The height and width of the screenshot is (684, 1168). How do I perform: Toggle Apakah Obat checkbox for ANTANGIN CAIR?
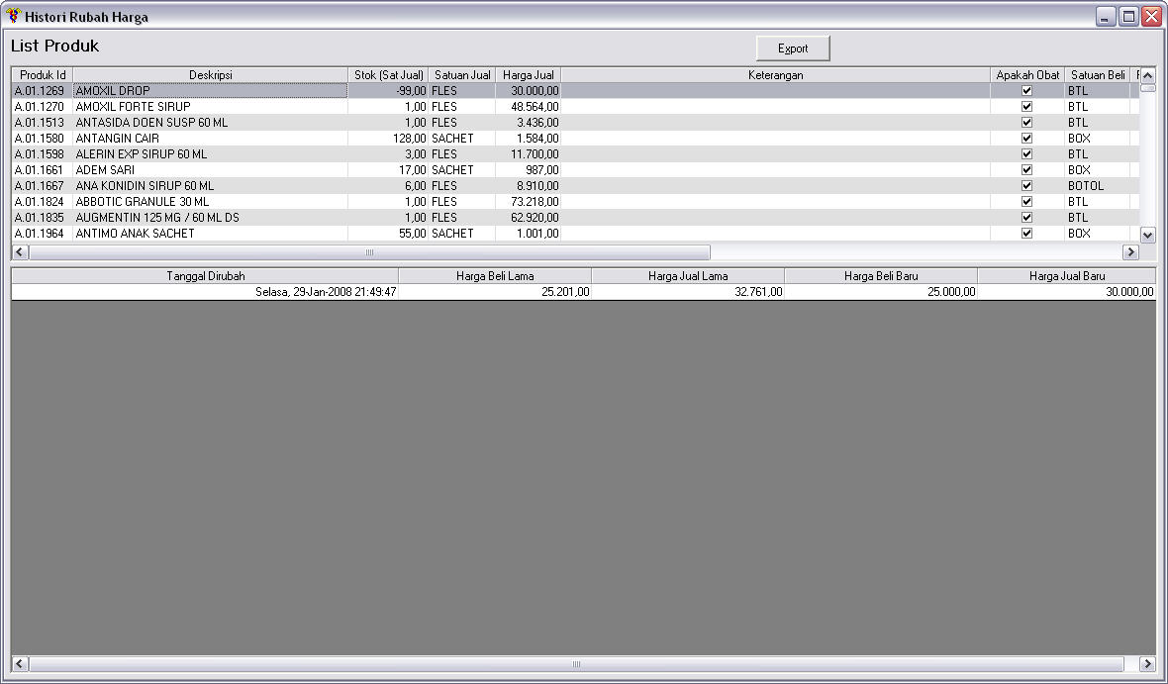click(x=1026, y=139)
